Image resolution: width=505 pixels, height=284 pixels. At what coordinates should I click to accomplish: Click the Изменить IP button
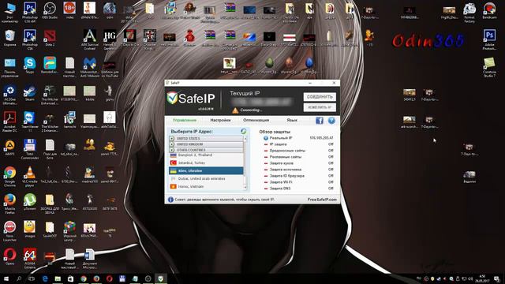(320, 107)
